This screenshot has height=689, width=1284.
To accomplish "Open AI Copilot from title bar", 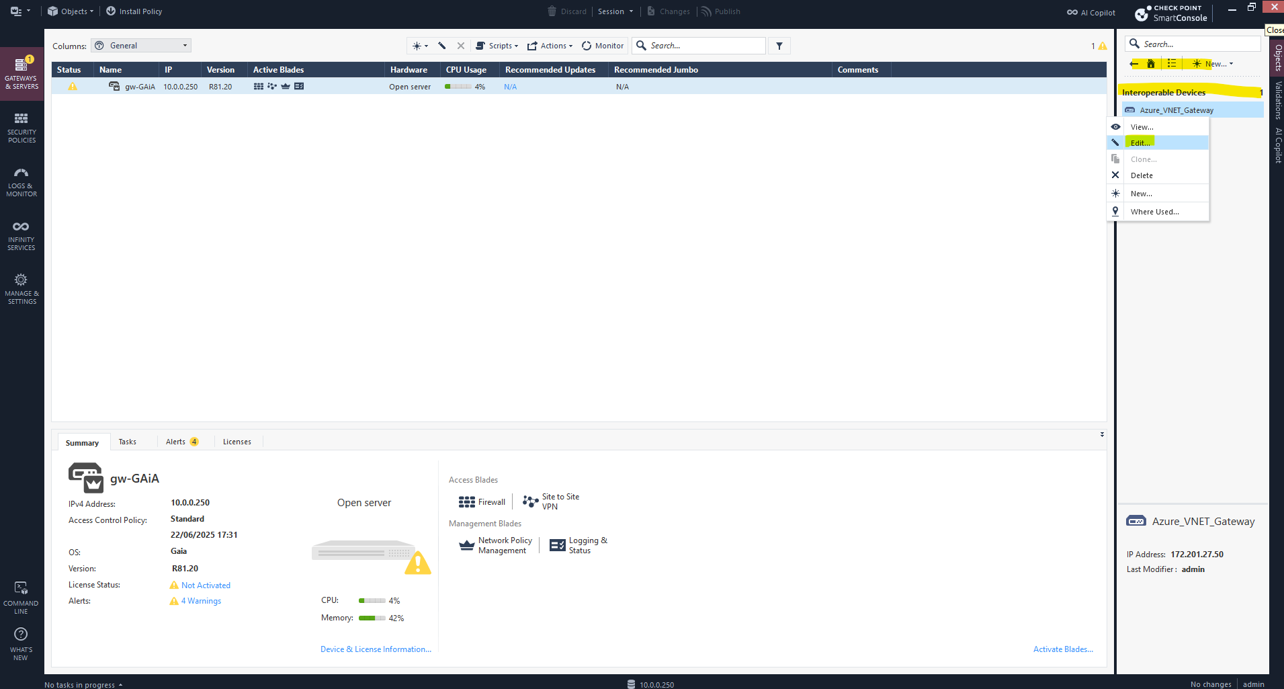I will pyautogui.click(x=1090, y=13).
